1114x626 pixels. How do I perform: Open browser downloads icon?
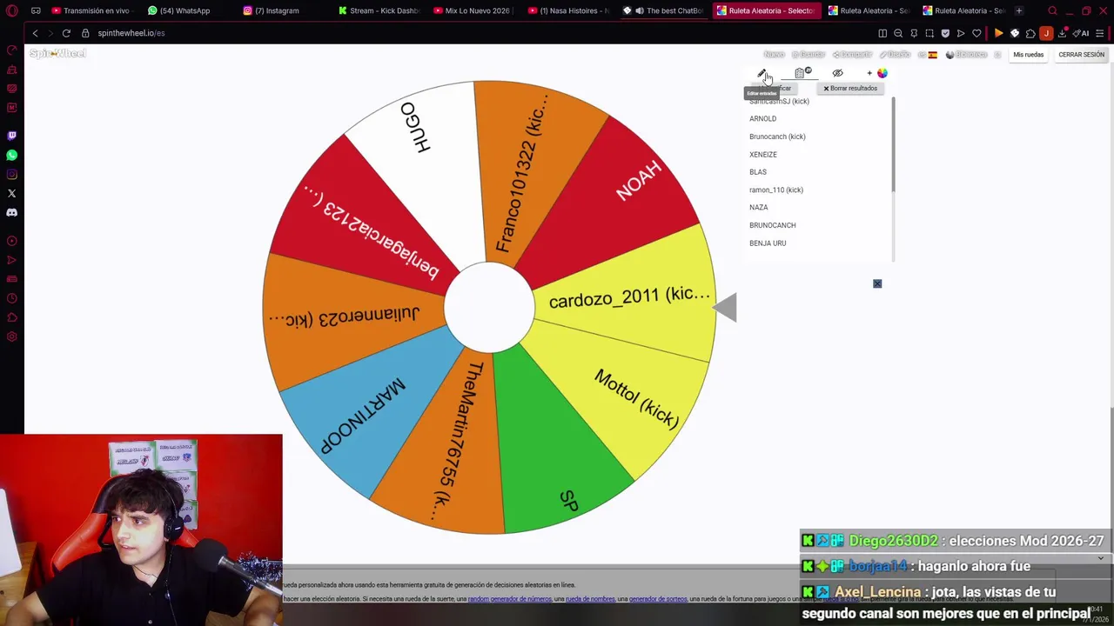[x=1062, y=33]
